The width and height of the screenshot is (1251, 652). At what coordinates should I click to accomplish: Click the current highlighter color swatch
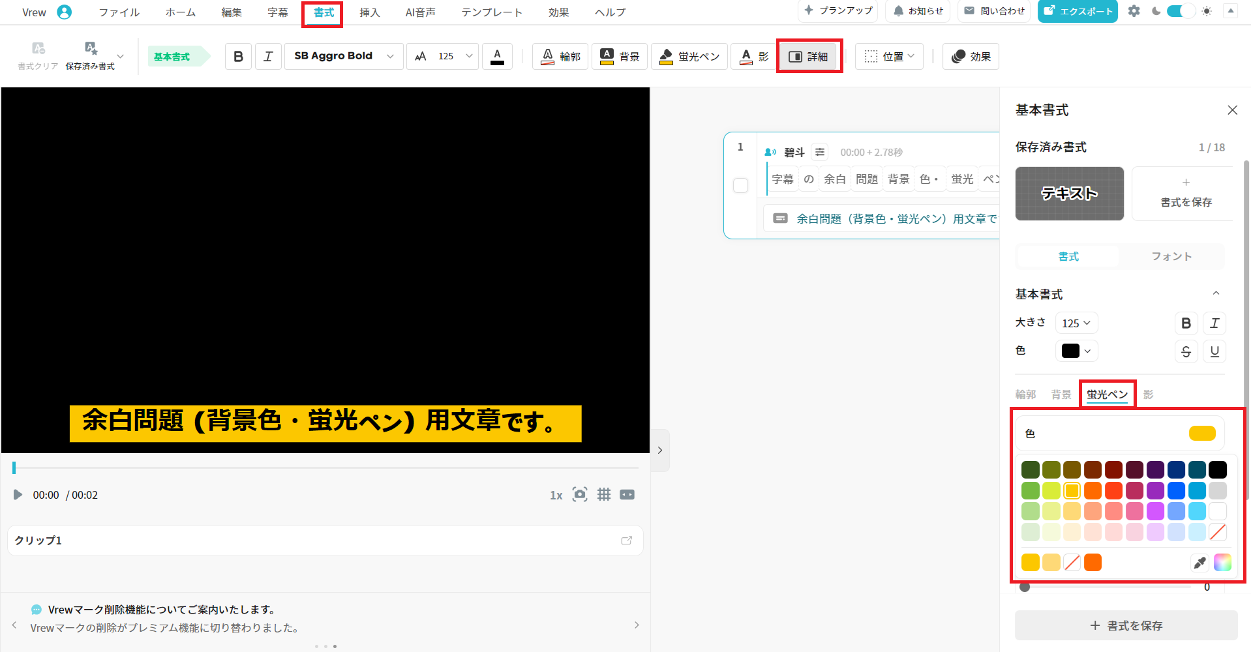[x=1202, y=434]
